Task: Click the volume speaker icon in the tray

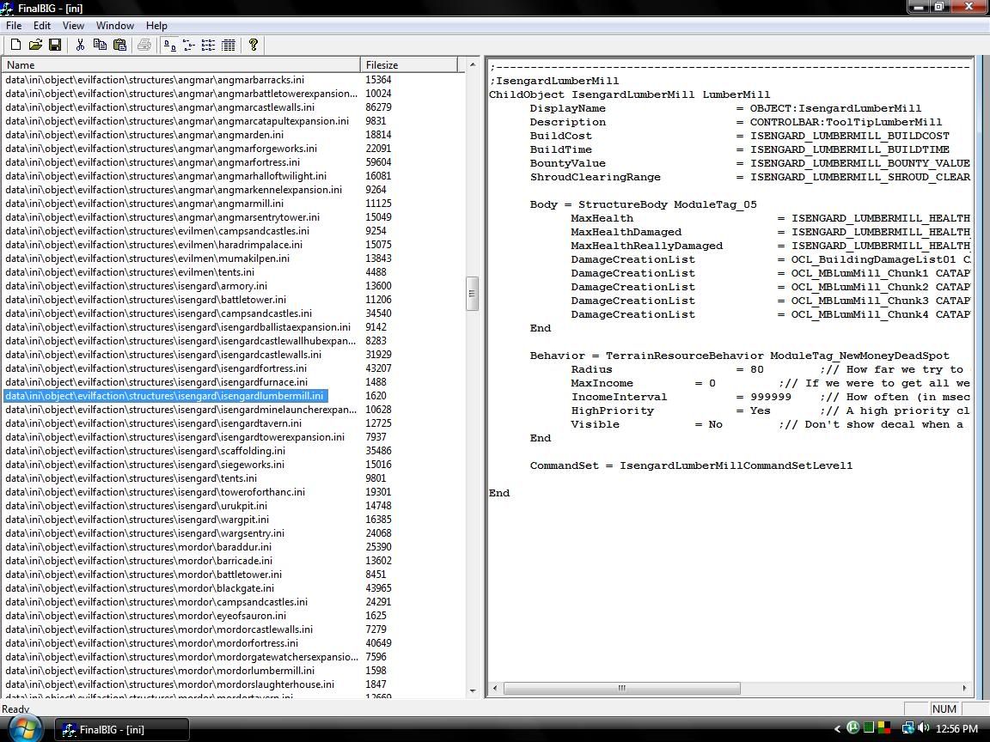Action: point(925,727)
